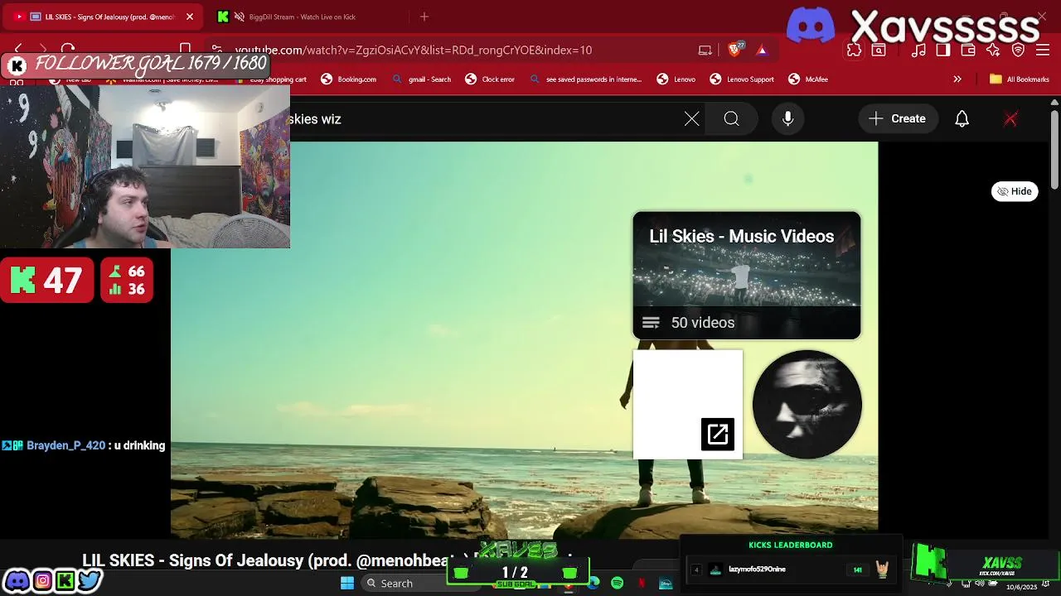
Task: Open the circular channel avatar end card
Action: [807, 405]
